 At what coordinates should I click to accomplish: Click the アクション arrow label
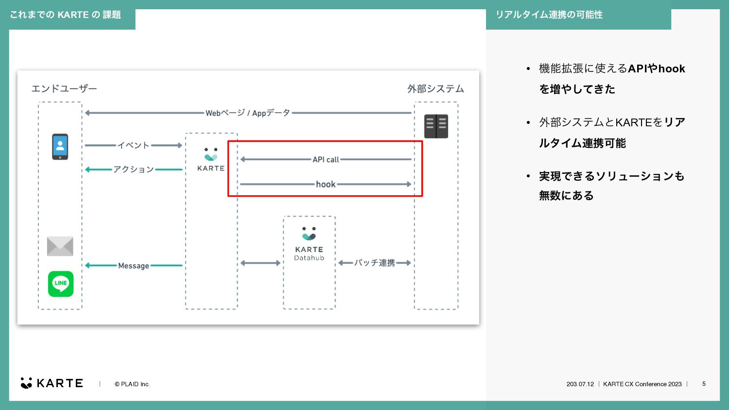pyautogui.click(x=134, y=169)
